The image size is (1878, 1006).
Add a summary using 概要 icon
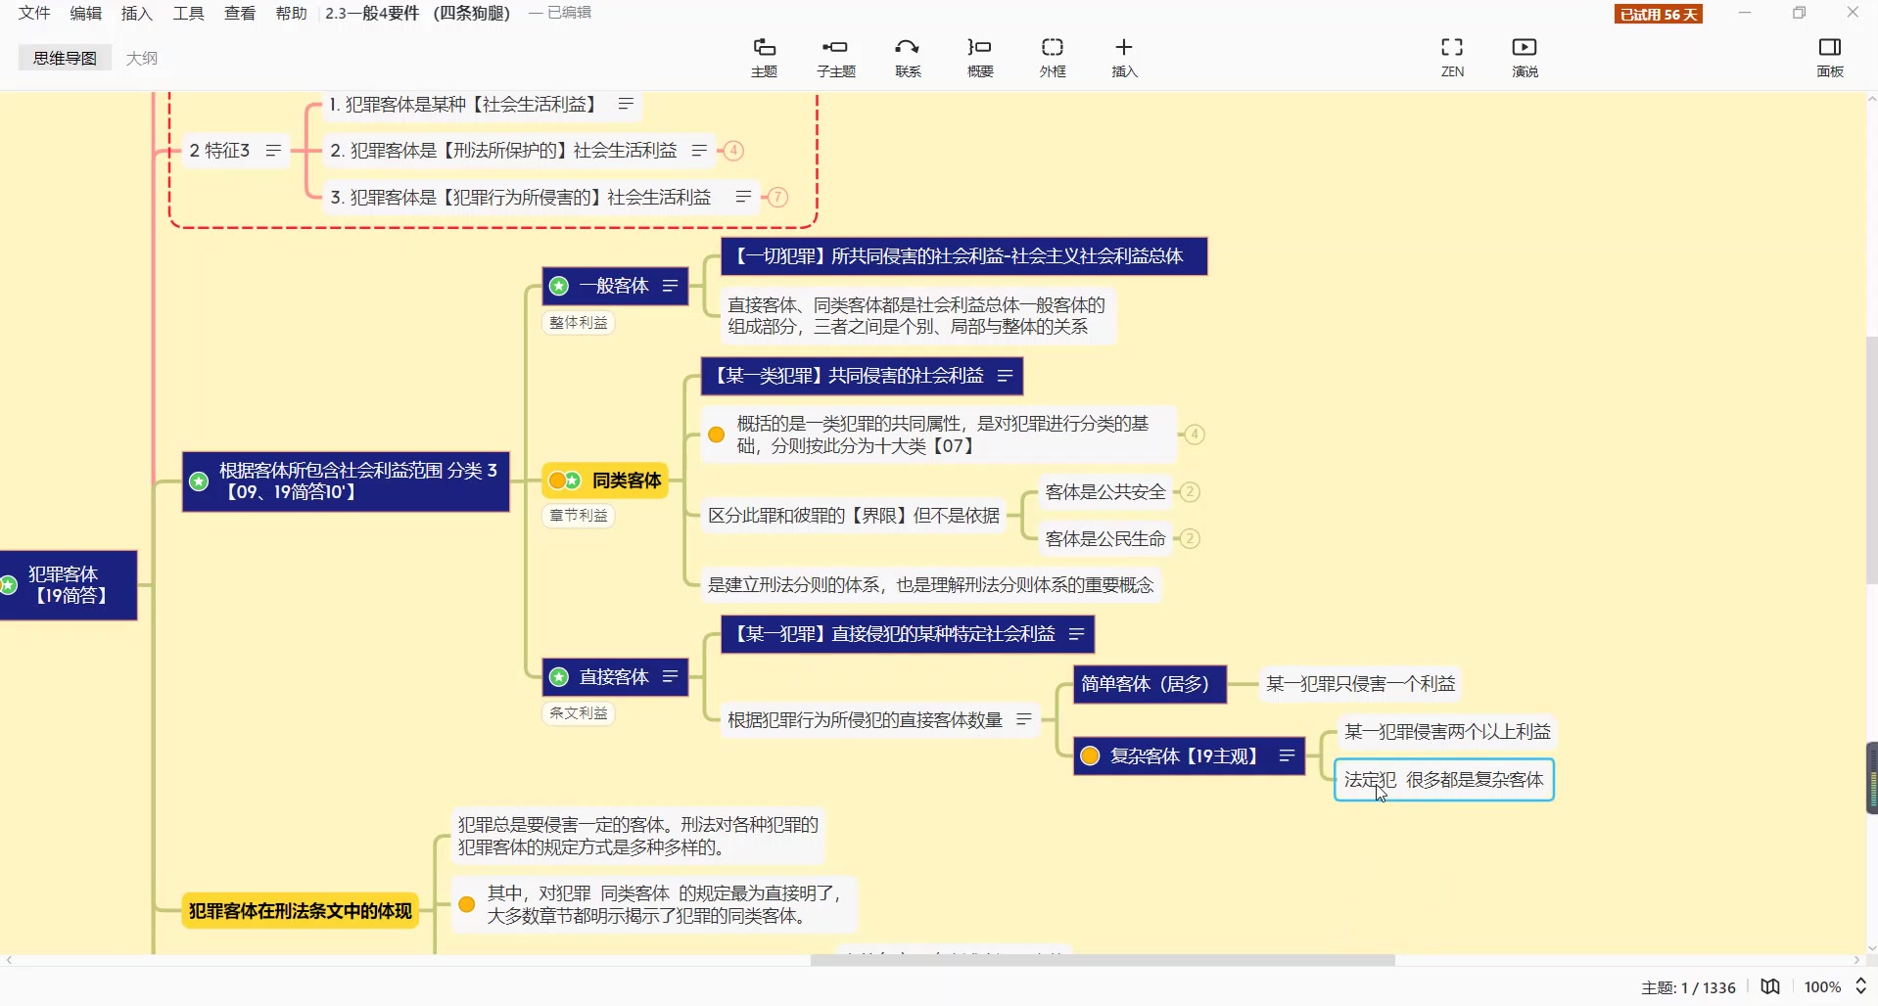coord(980,58)
